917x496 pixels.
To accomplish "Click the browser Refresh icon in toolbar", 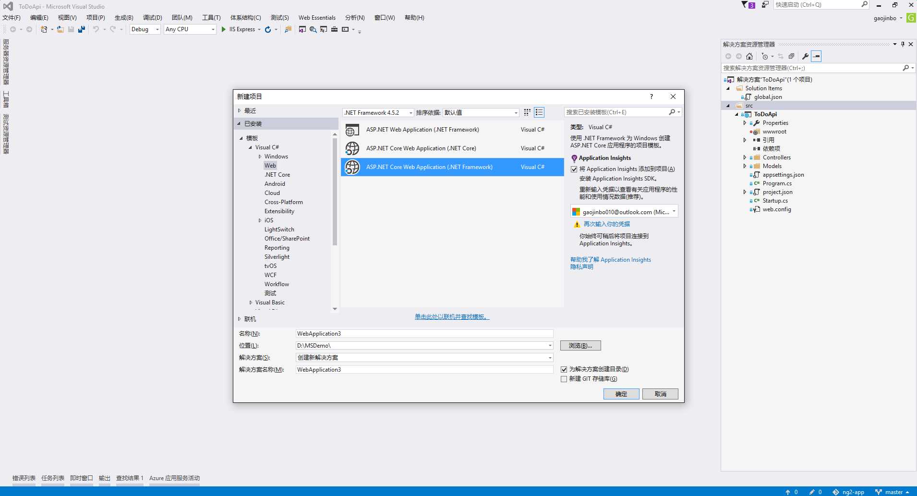I will 268,29.
